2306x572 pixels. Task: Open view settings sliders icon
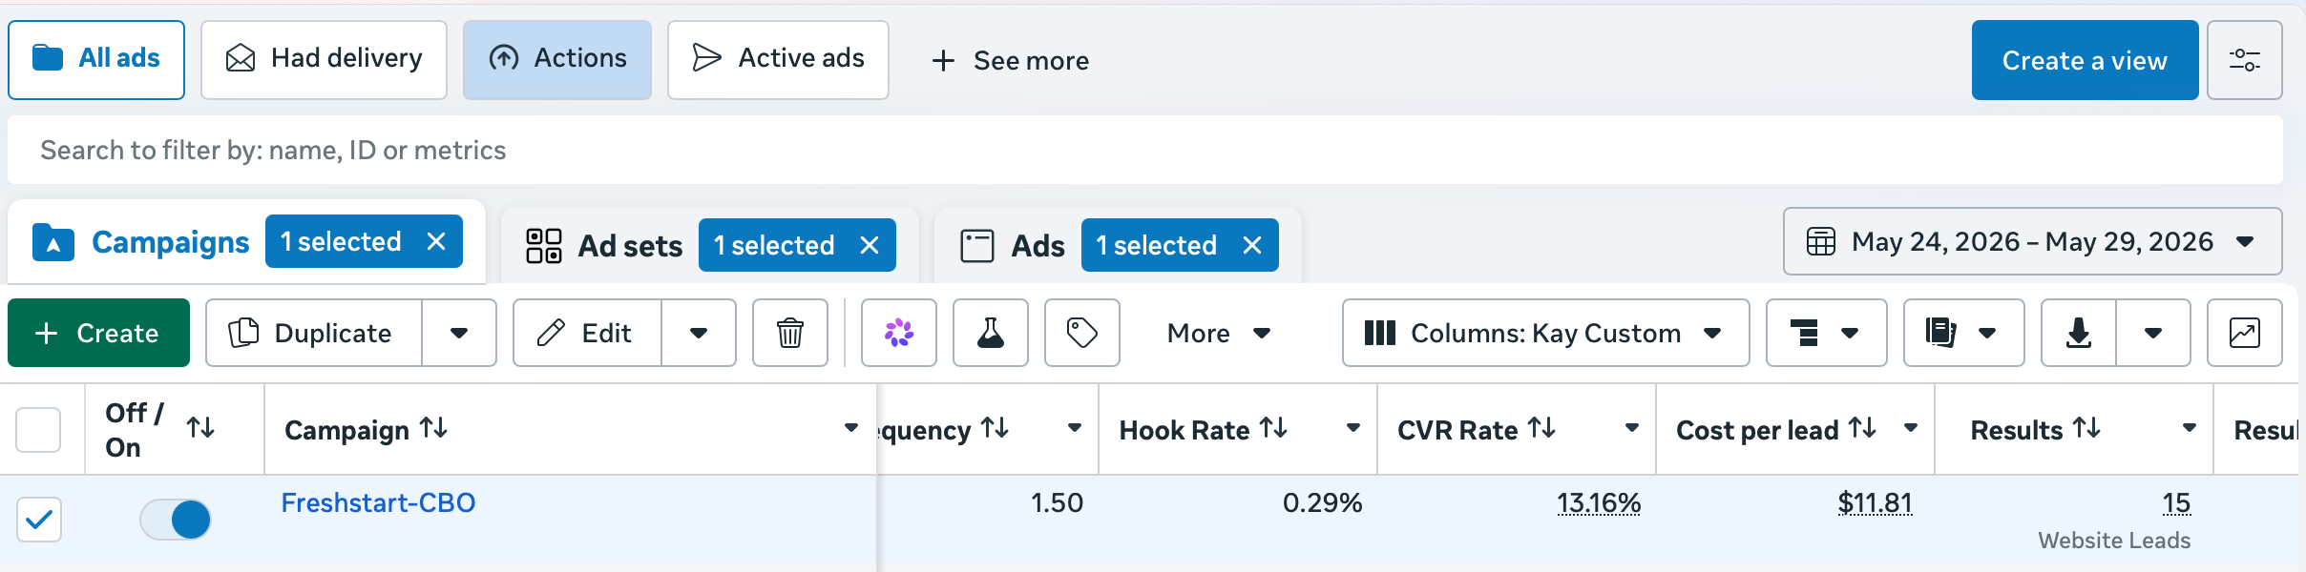(2244, 60)
